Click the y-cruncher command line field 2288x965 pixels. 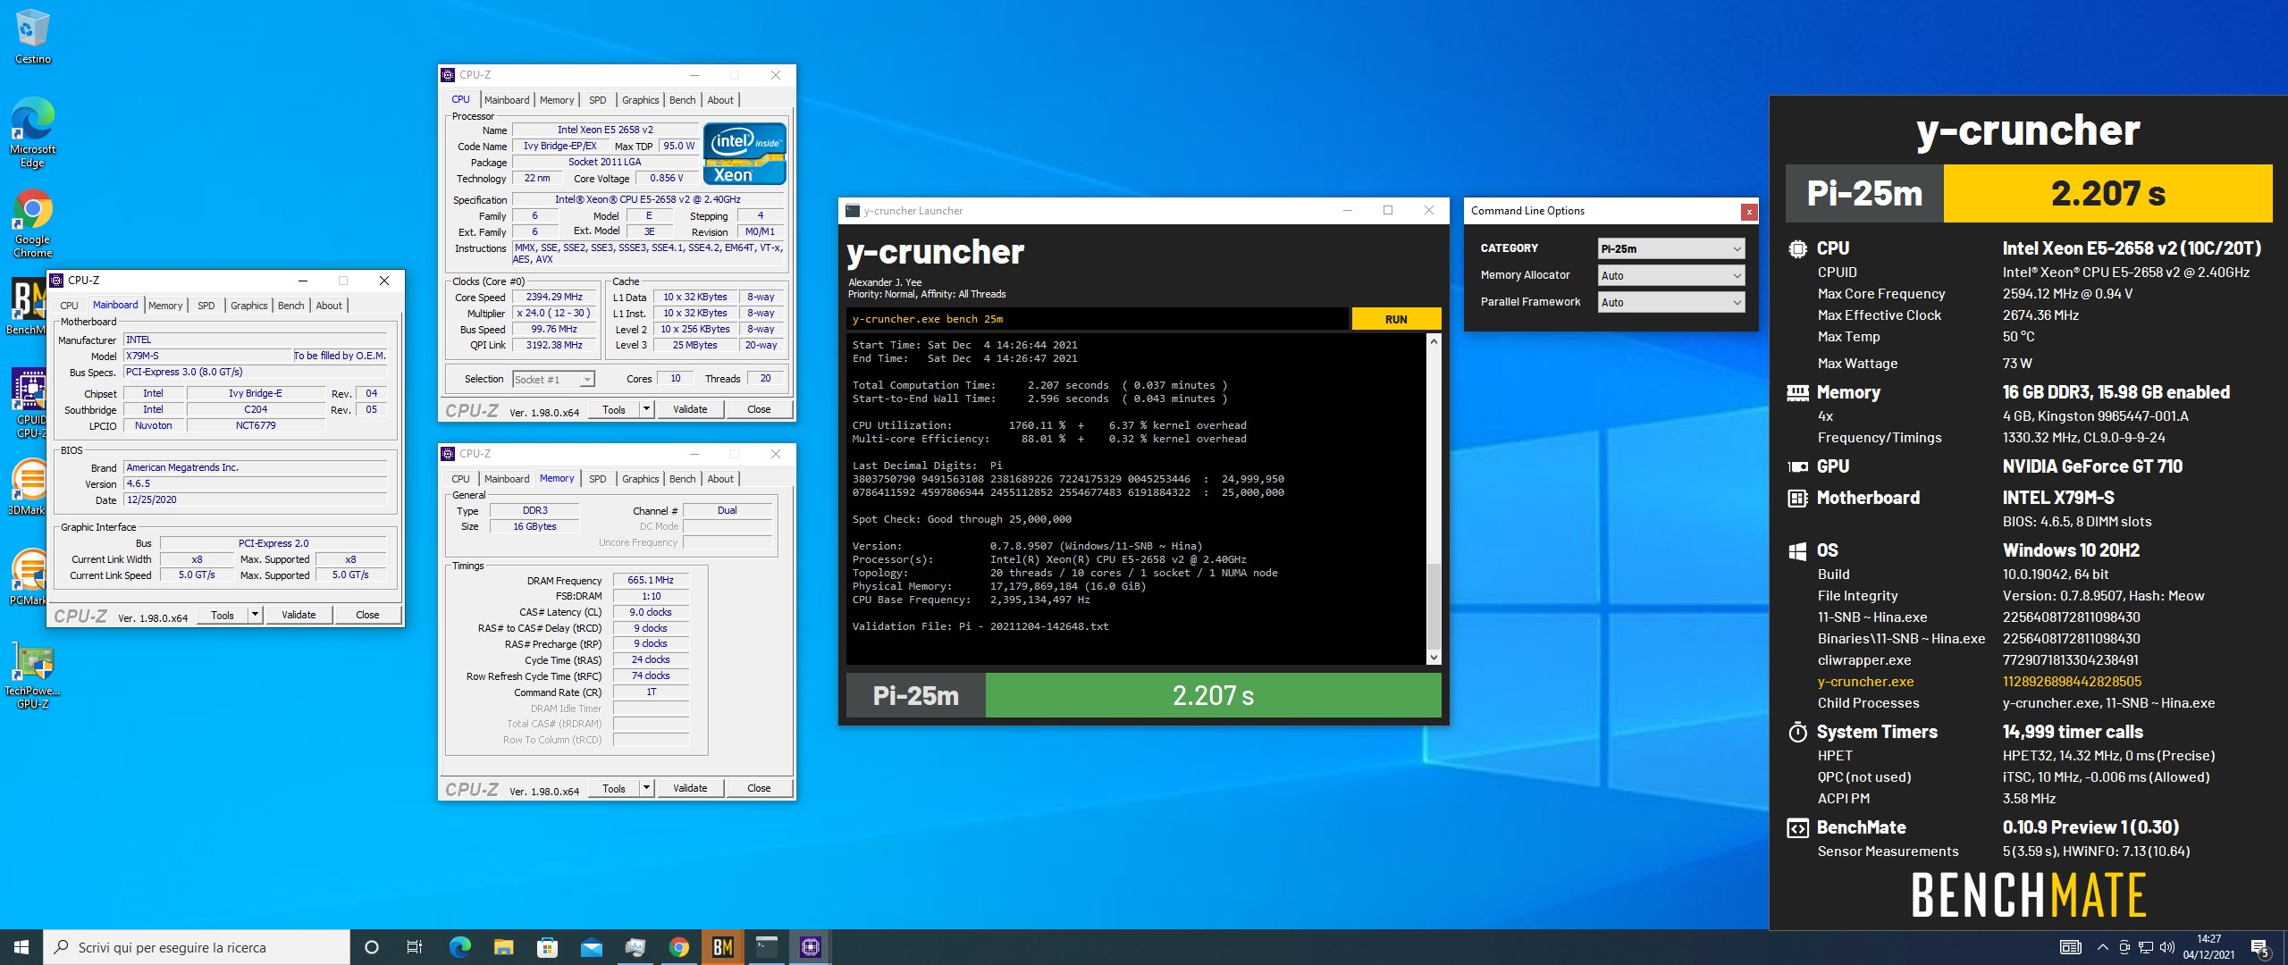1098,319
